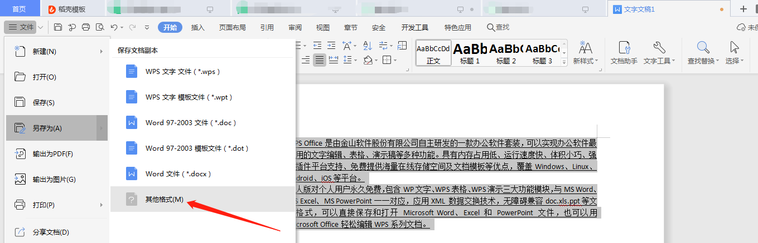Screen dimensions: 758x243
Task: Switch to the 审阅 ribbon tab
Action: point(295,27)
